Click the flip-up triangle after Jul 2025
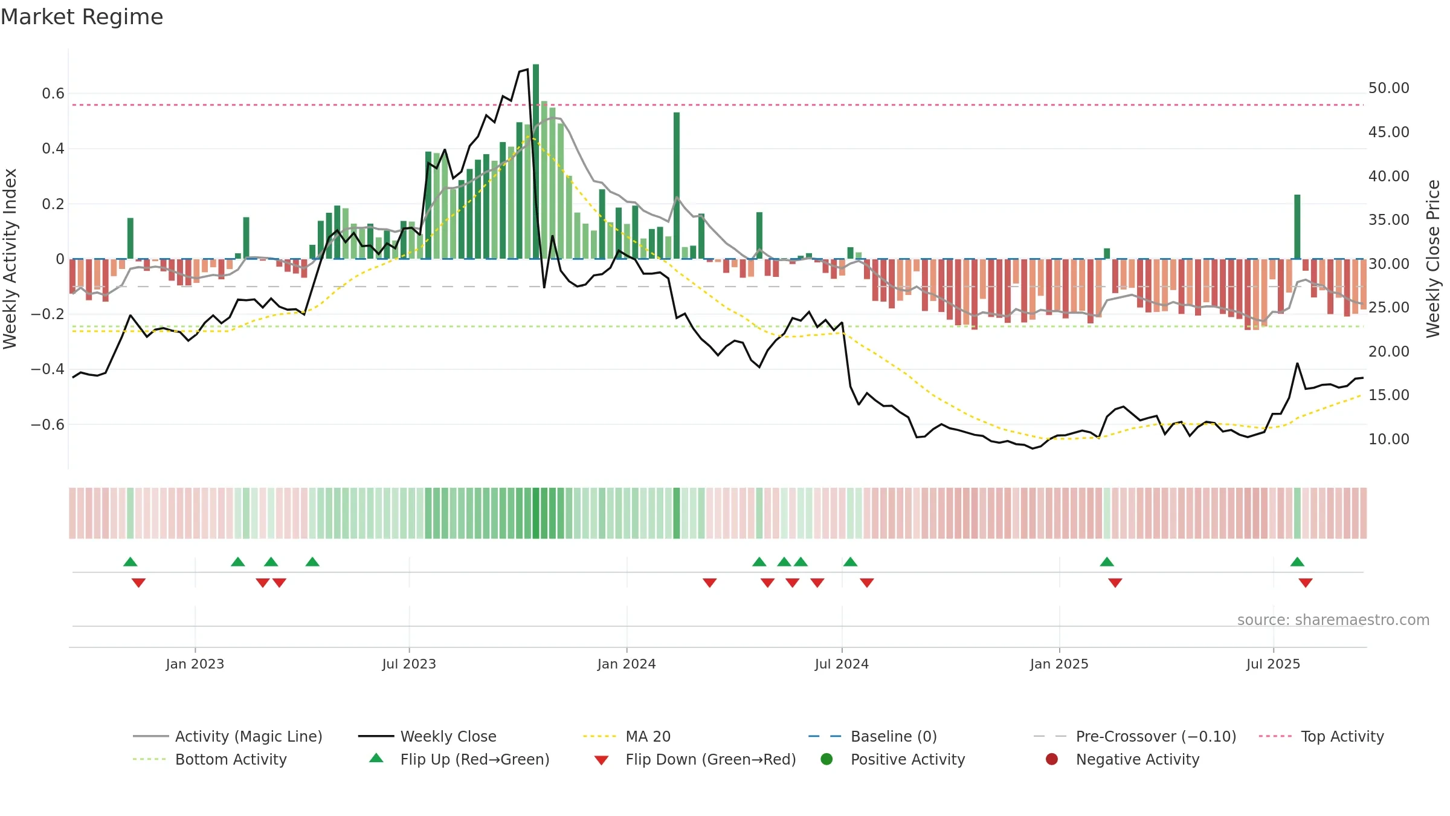 (x=1297, y=562)
